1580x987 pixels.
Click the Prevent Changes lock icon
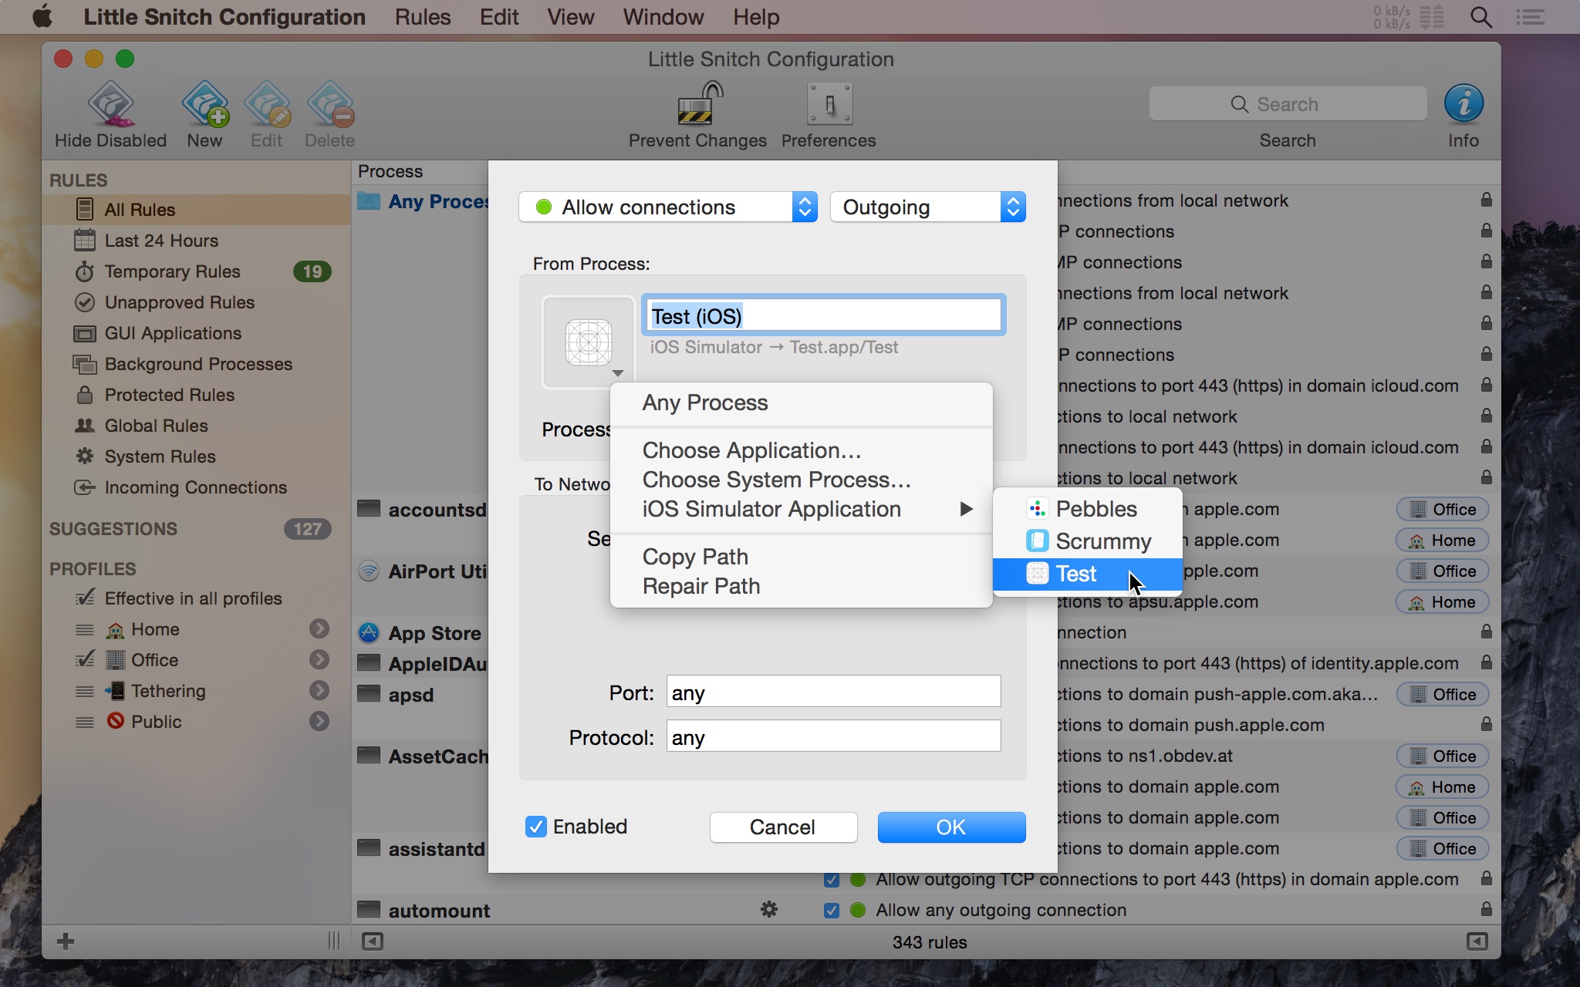click(698, 104)
